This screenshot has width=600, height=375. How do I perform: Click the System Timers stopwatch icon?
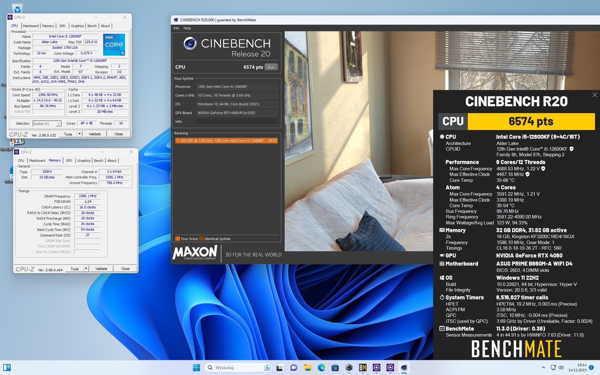coord(442,297)
